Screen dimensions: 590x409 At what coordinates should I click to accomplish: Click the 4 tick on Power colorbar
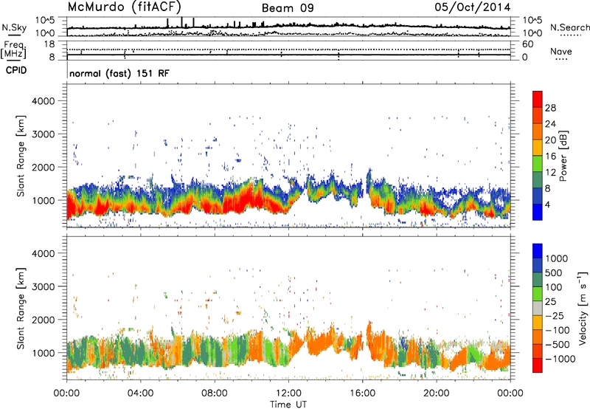click(x=547, y=205)
